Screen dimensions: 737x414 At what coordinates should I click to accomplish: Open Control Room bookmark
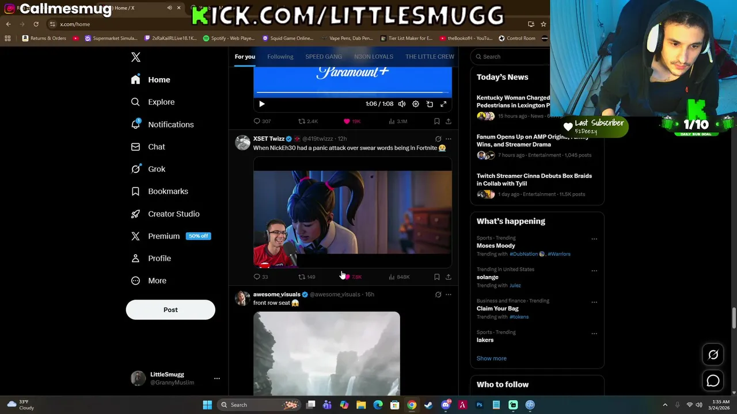point(517,39)
